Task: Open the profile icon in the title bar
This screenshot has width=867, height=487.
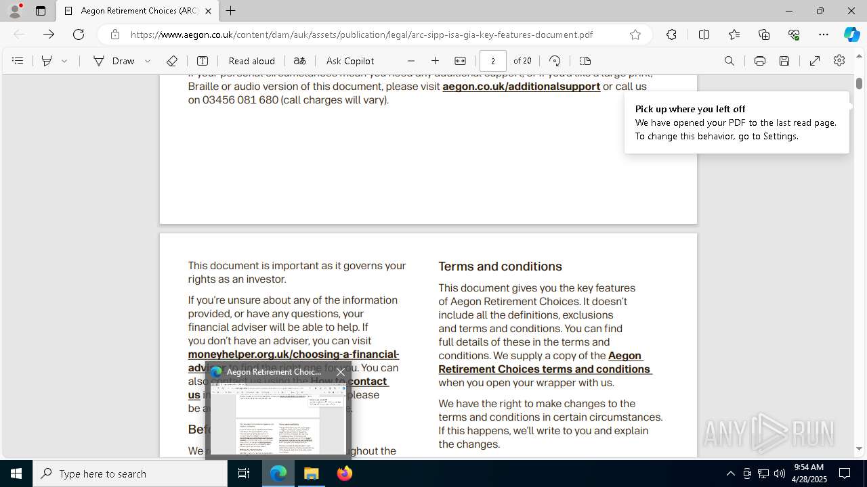Action: pos(15,11)
